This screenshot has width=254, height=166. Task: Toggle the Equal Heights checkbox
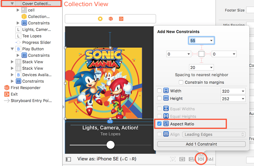(159, 116)
